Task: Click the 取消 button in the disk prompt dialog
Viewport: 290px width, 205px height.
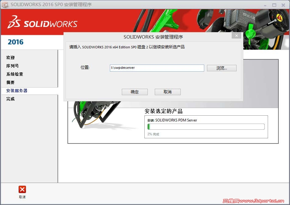Action: [x=168, y=92]
